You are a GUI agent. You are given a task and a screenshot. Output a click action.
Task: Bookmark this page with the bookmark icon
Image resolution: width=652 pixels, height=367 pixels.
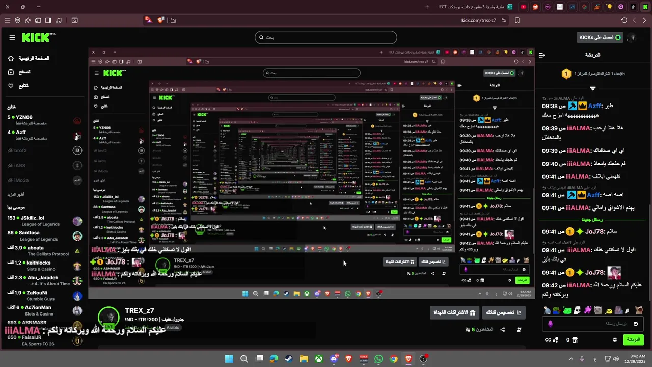coord(517,20)
